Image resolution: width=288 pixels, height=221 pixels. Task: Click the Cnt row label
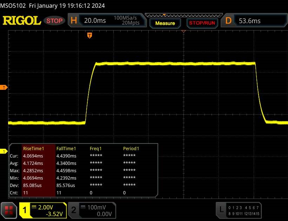(x=14, y=193)
